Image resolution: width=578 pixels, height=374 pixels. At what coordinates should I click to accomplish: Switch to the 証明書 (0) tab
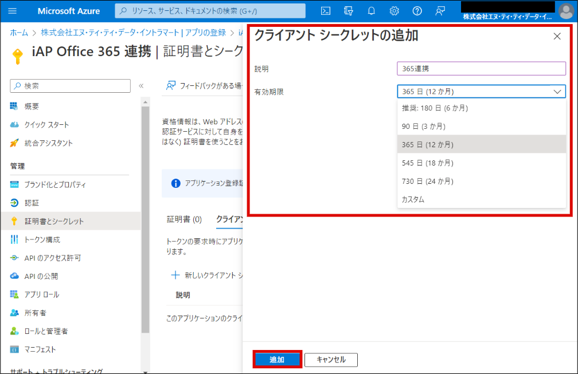pos(184,219)
